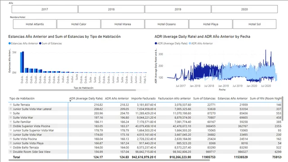Screen dimensions: 288x162
Task: Select the 2020 year slicer button
Action: (244, 9)
